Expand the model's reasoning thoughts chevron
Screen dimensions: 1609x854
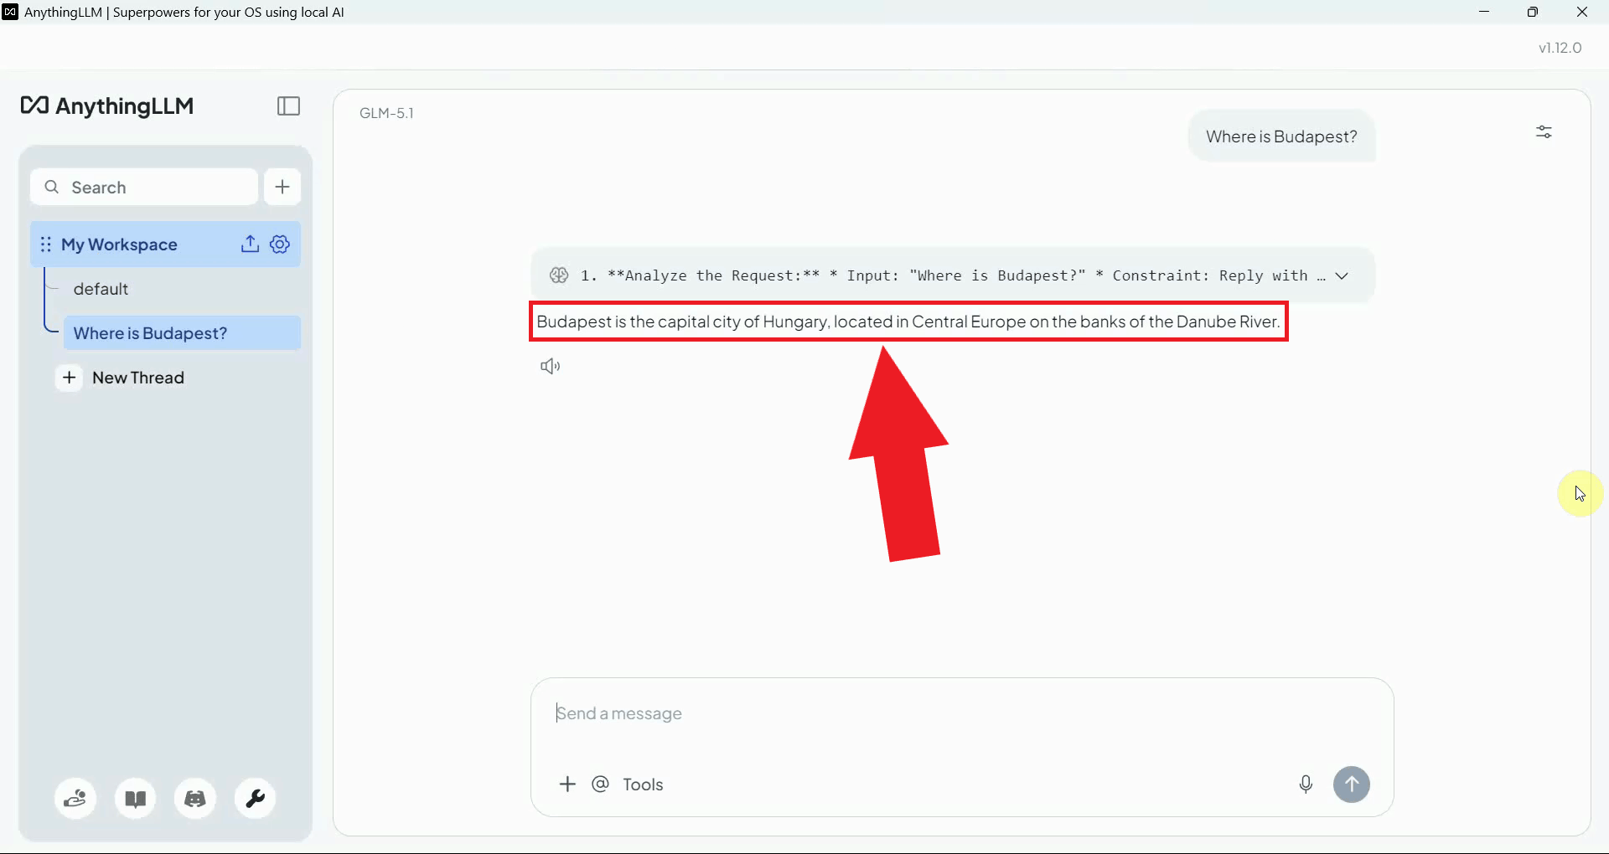pos(1342,276)
